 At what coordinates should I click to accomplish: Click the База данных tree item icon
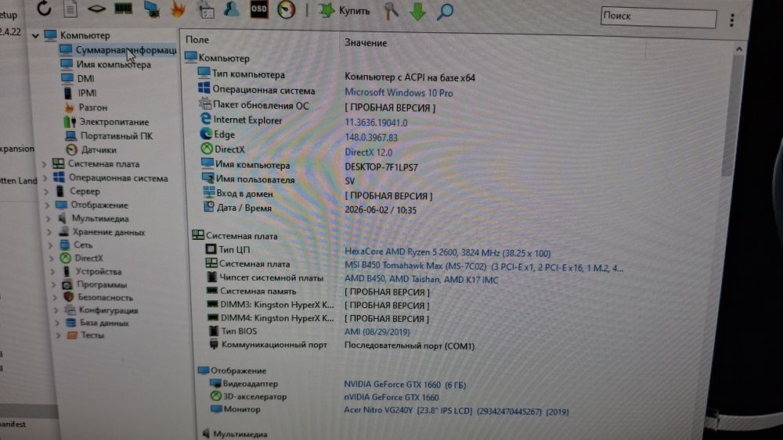(71, 323)
